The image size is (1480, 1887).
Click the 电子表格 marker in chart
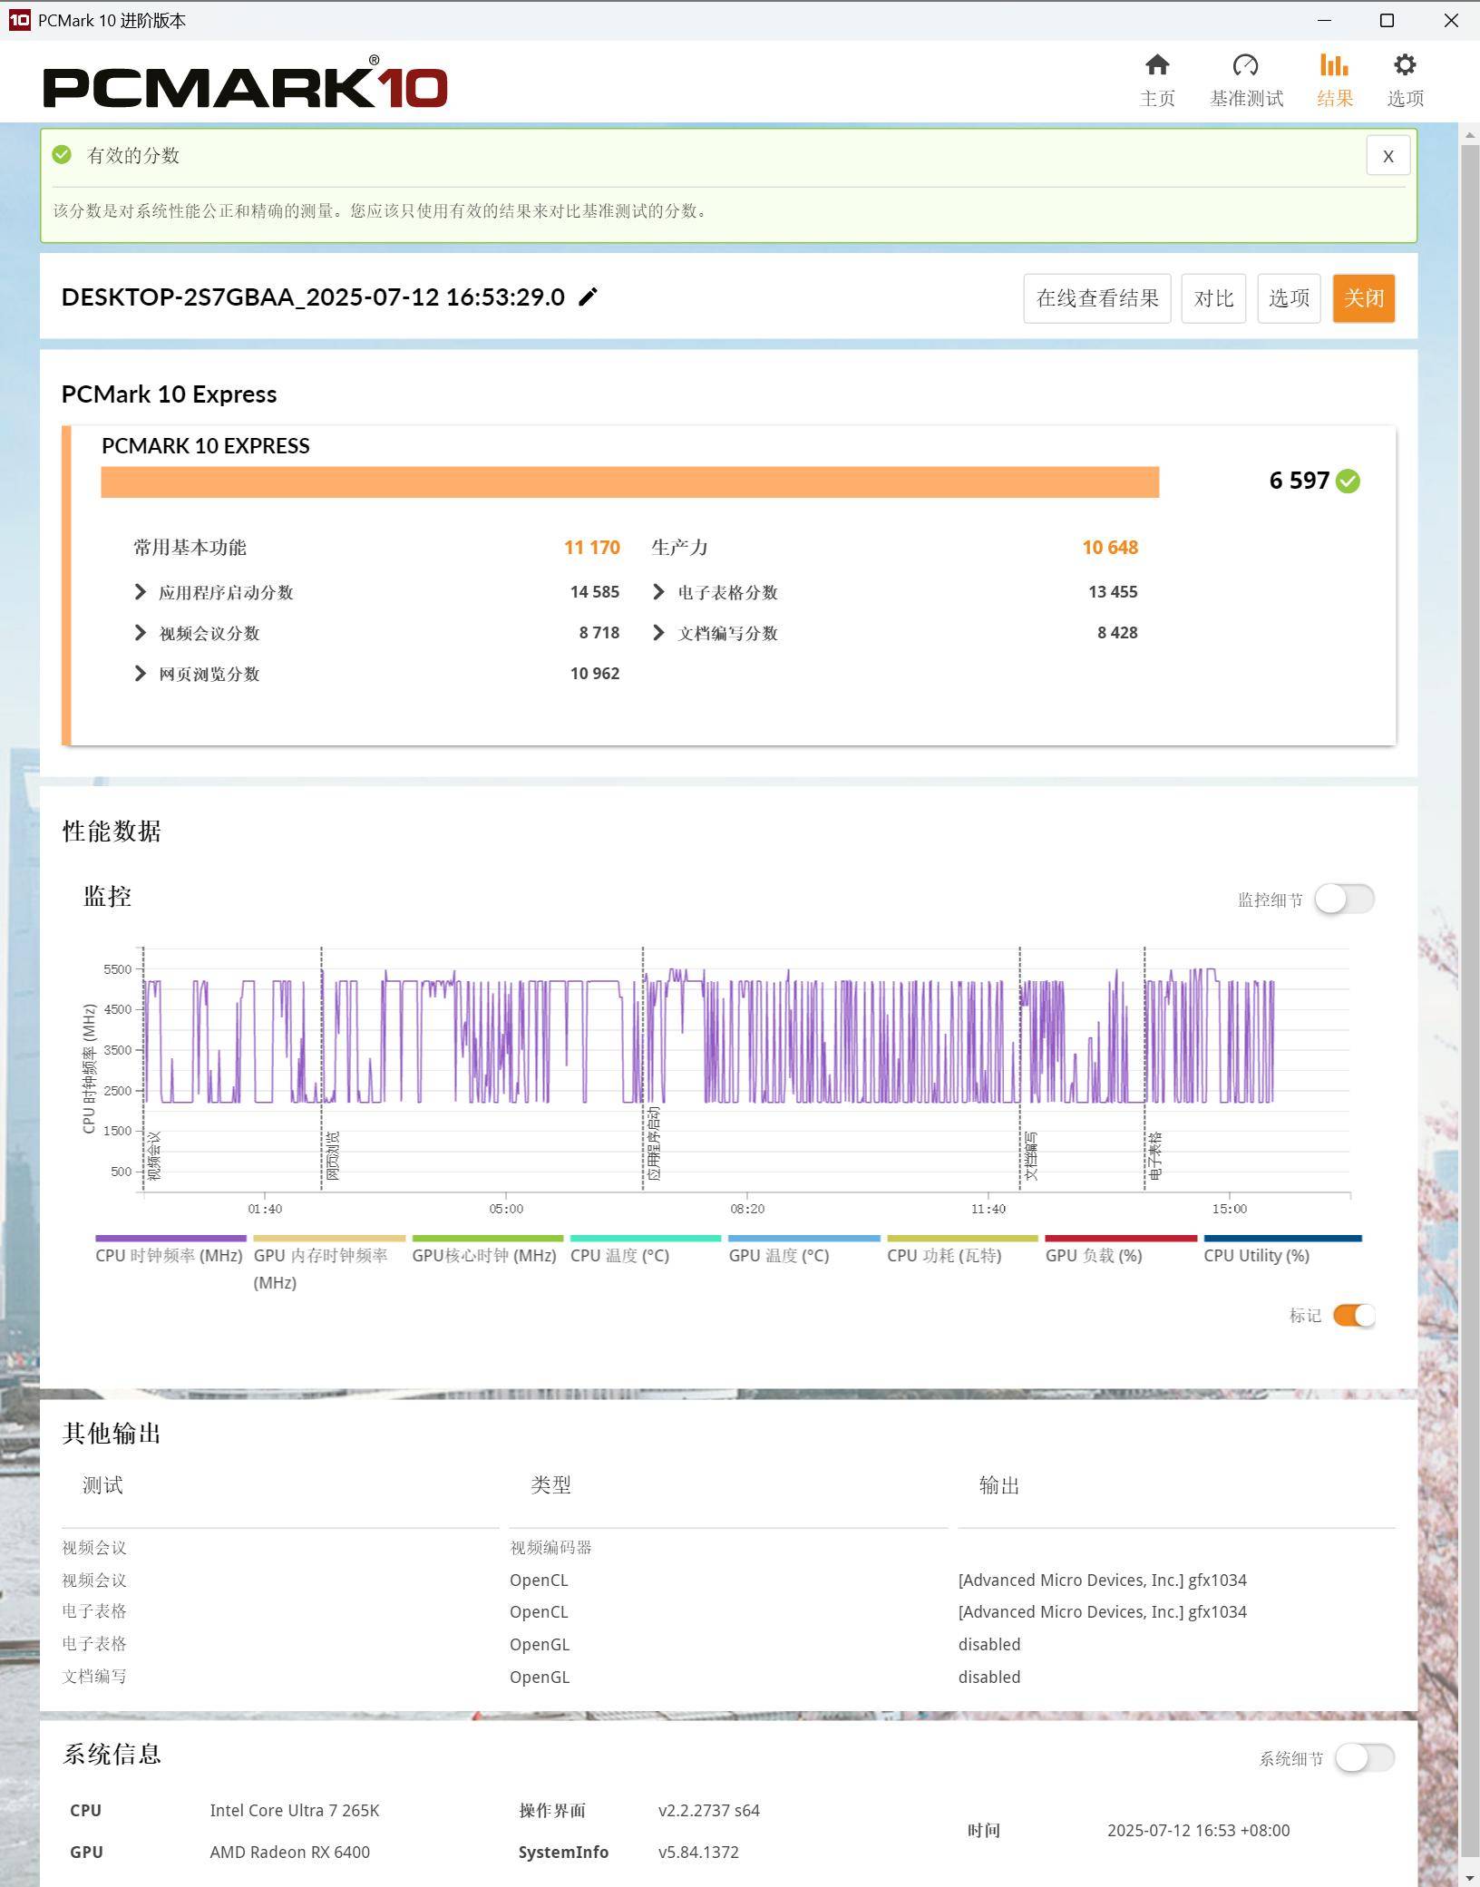pyautogui.click(x=1155, y=1155)
